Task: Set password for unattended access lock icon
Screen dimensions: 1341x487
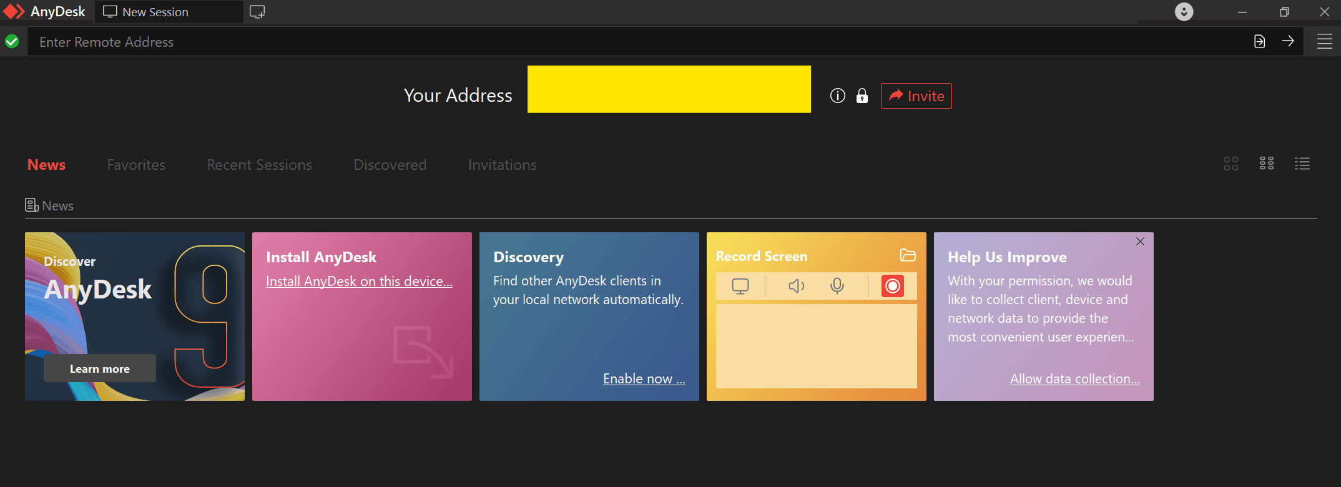Action: pos(862,96)
